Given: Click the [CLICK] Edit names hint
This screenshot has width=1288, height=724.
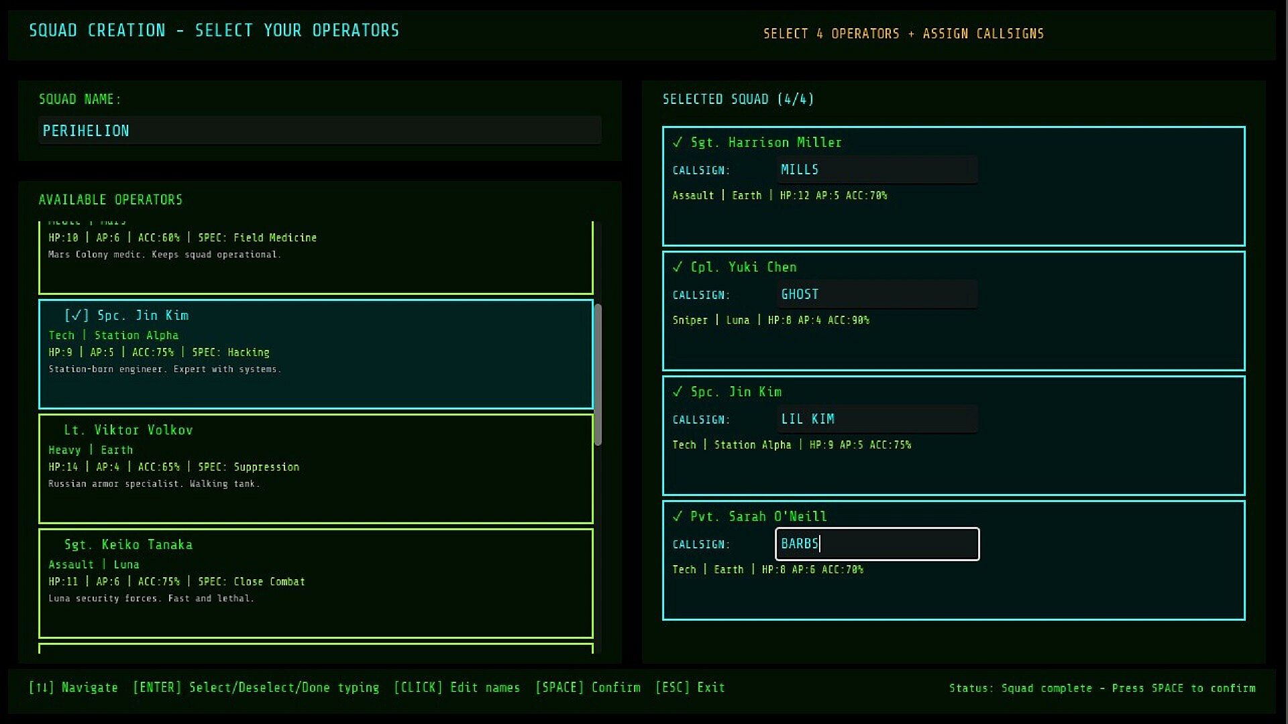Looking at the screenshot, I should pos(456,687).
